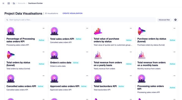Open menu for monthly revenue card
Image resolution: width=182 pixels, height=100 pixels.
point(174,52)
